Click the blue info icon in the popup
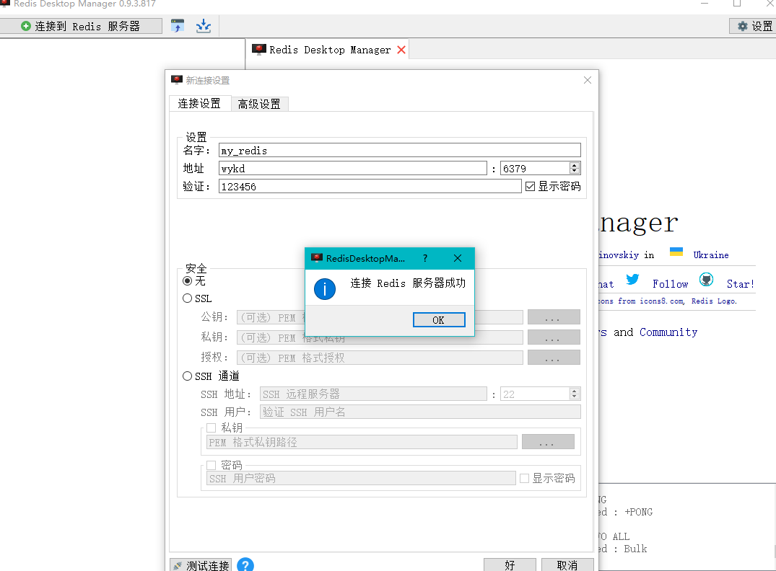Screen dimensions: 776x571 click(325, 289)
